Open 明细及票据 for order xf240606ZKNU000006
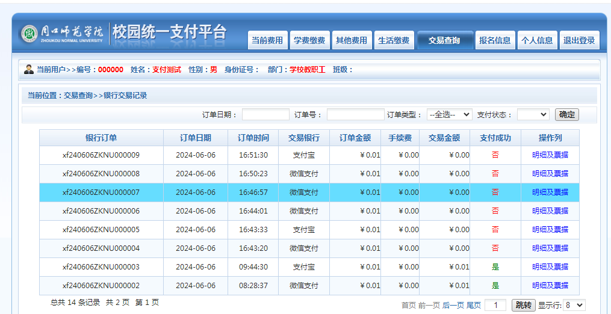611x314 pixels. pos(550,211)
